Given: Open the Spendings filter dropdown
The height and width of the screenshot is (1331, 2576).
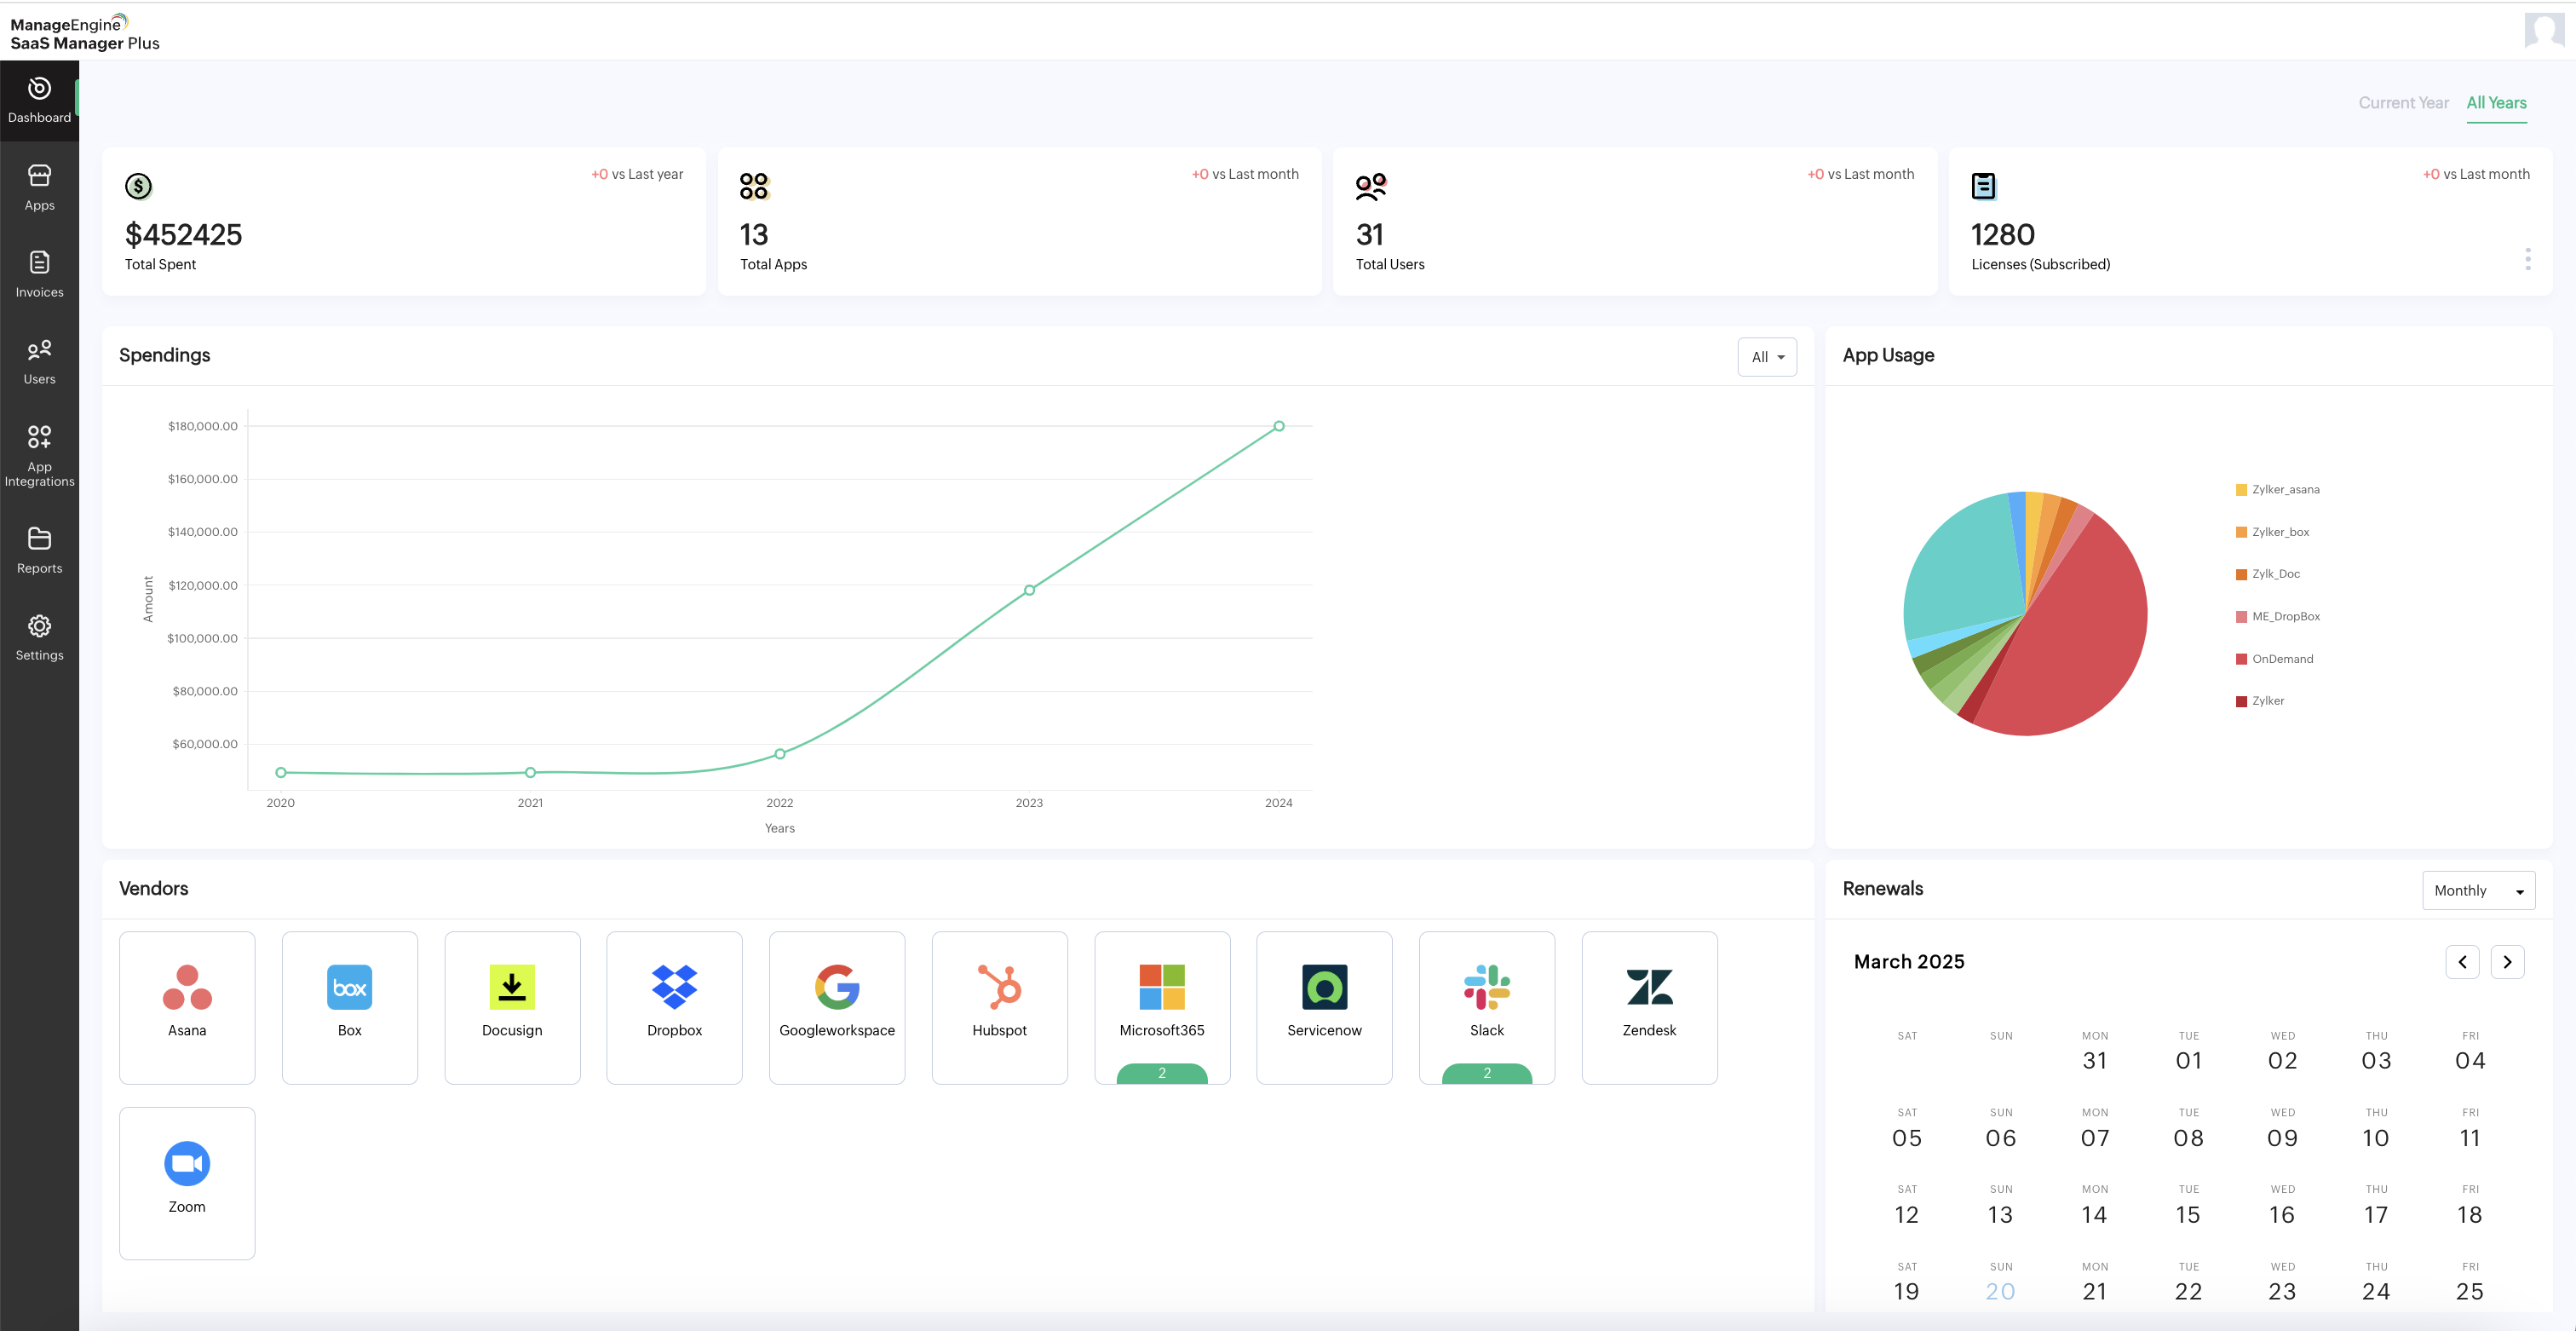Looking at the screenshot, I should point(1766,357).
